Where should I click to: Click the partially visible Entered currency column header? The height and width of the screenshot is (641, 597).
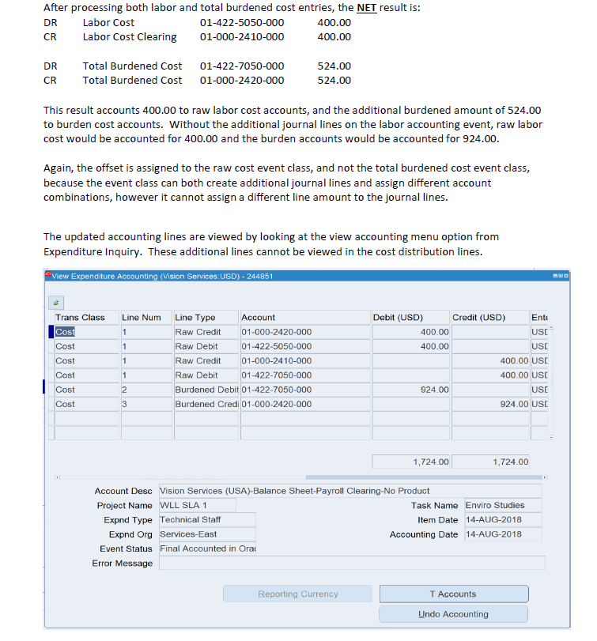coord(539,318)
